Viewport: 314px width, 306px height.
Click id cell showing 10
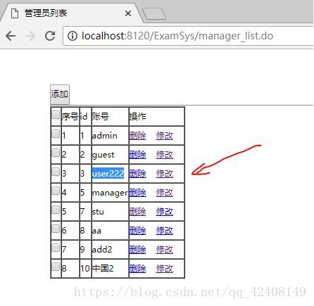pos(86,269)
